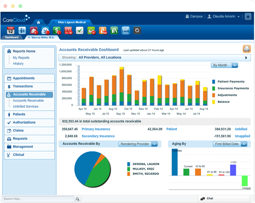Open the Chat panel
The width and height of the screenshot is (255, 203).
pos(224,198)
